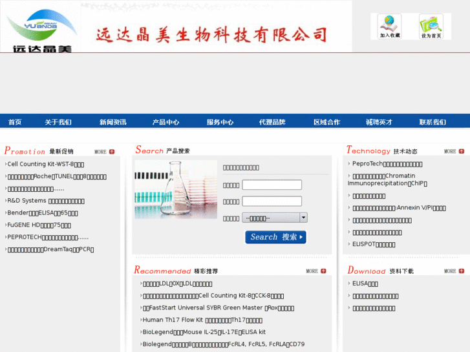Click the 设为首页 set homepage icon
Screen dimensions: 470x352
pos(431,26)
